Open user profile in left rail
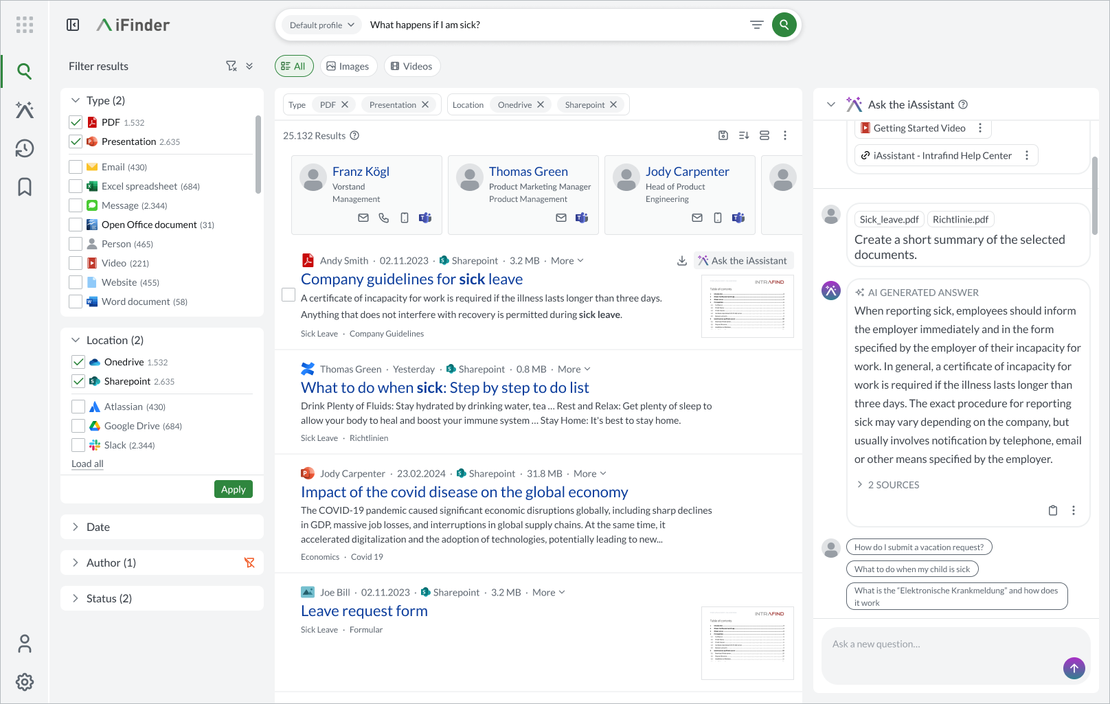1110x704 pixels. tap(25, 644)
